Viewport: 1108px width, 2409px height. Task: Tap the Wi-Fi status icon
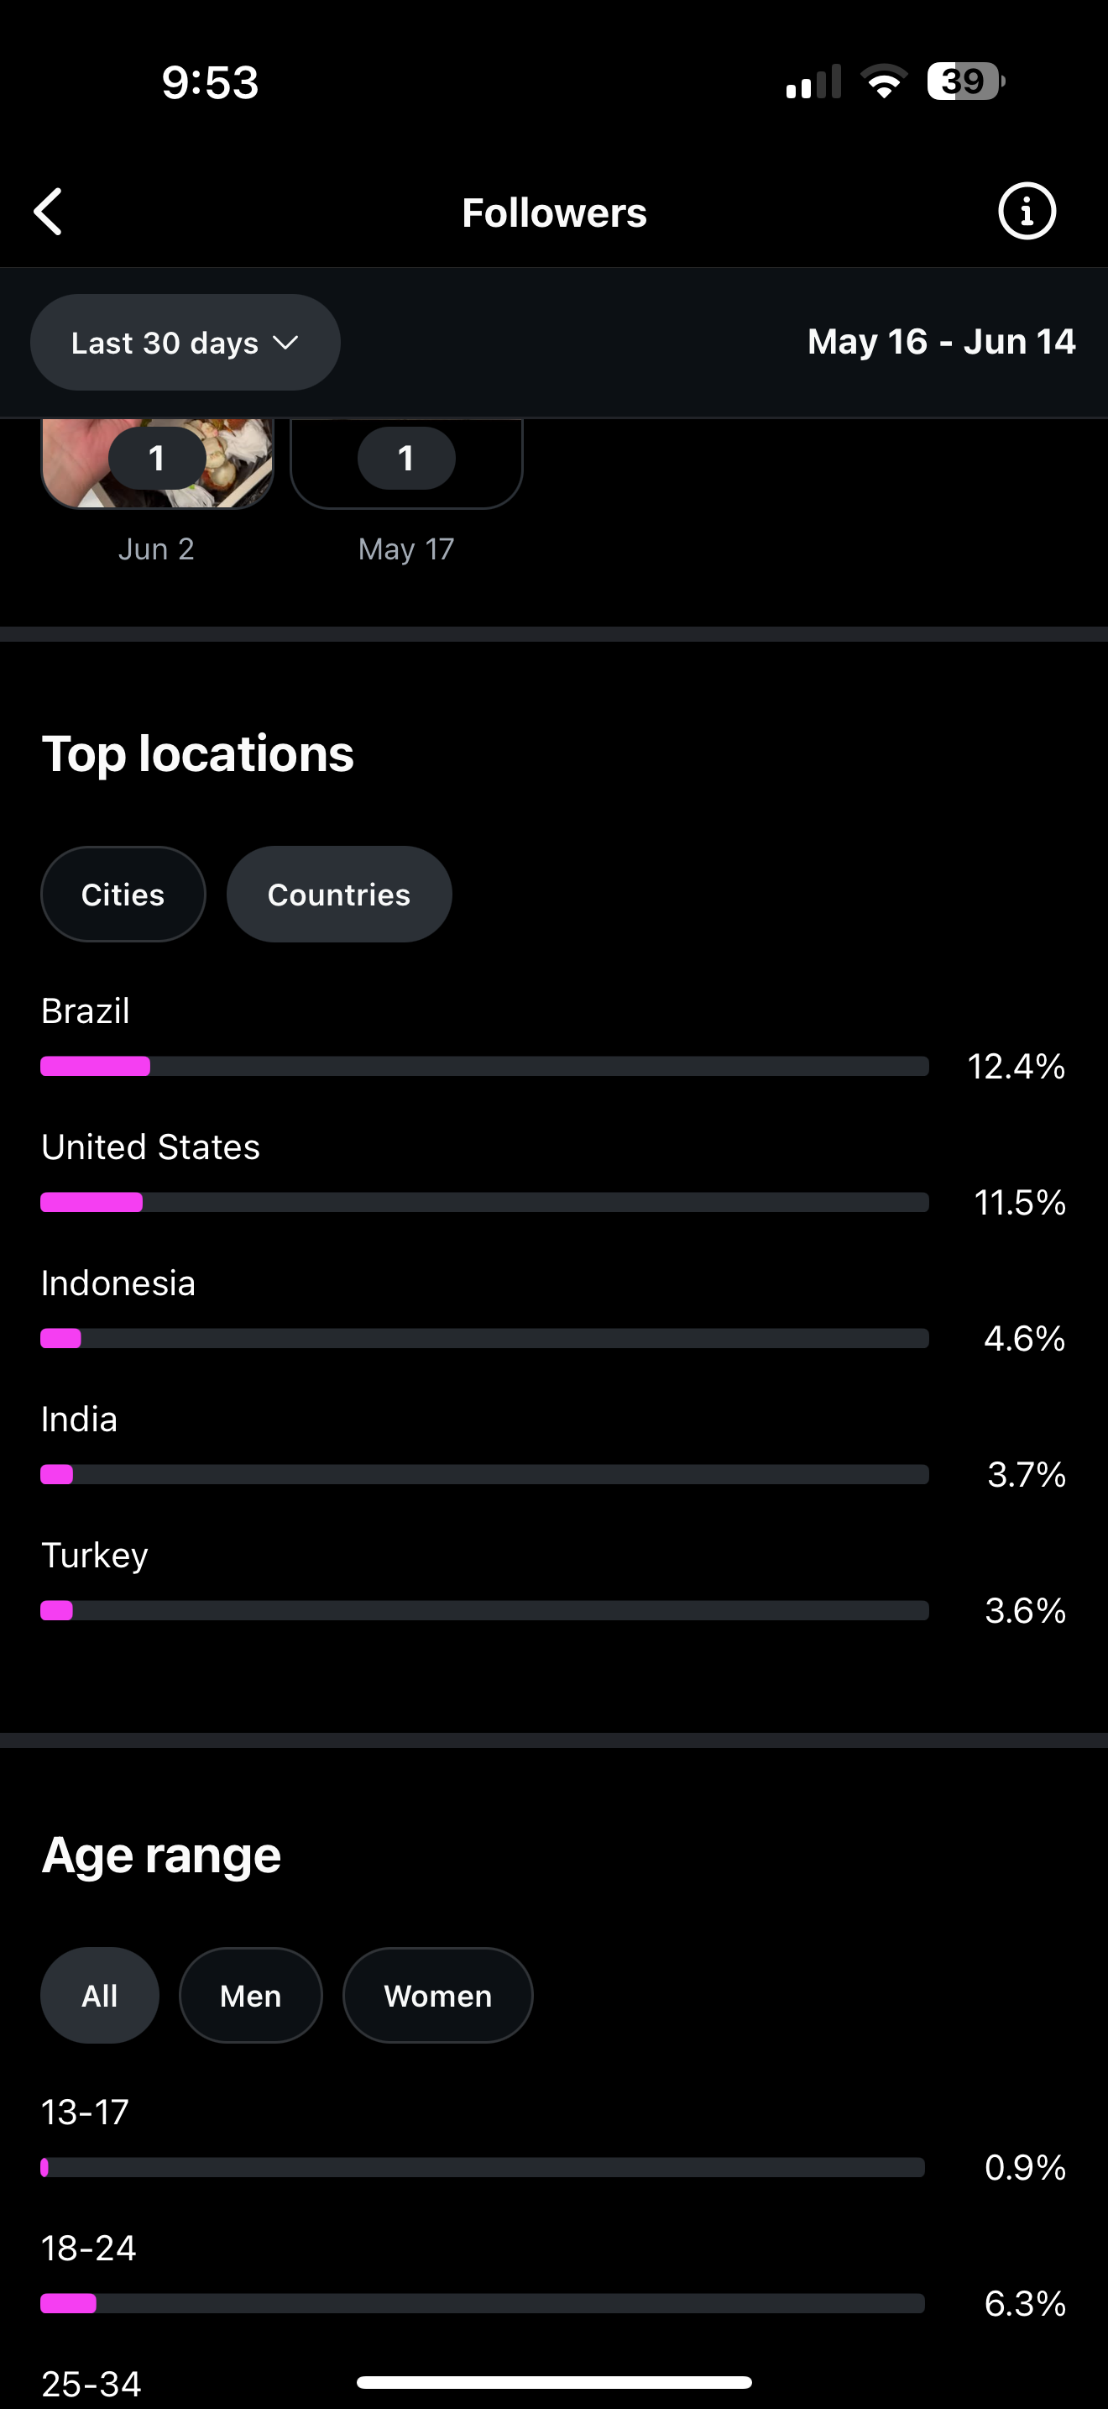pyautogui.click(x=884, y=81)
